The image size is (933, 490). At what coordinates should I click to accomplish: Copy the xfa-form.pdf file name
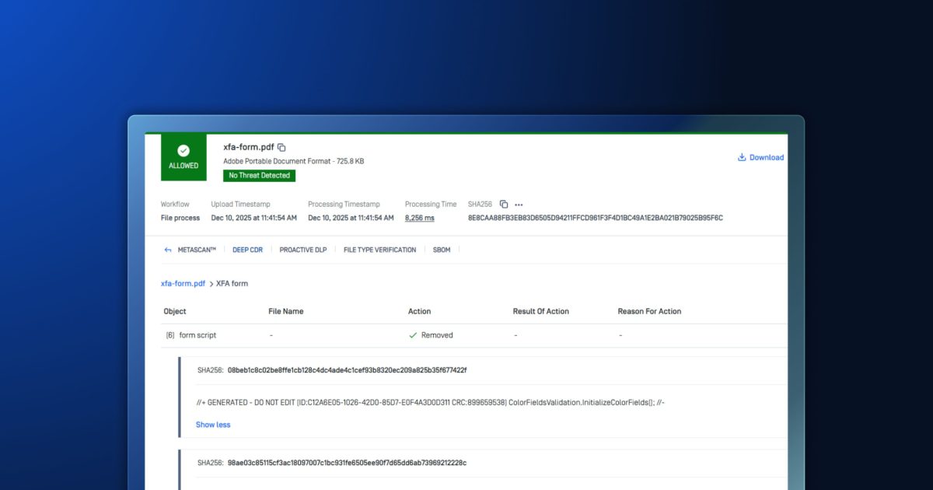coord(281,148)
